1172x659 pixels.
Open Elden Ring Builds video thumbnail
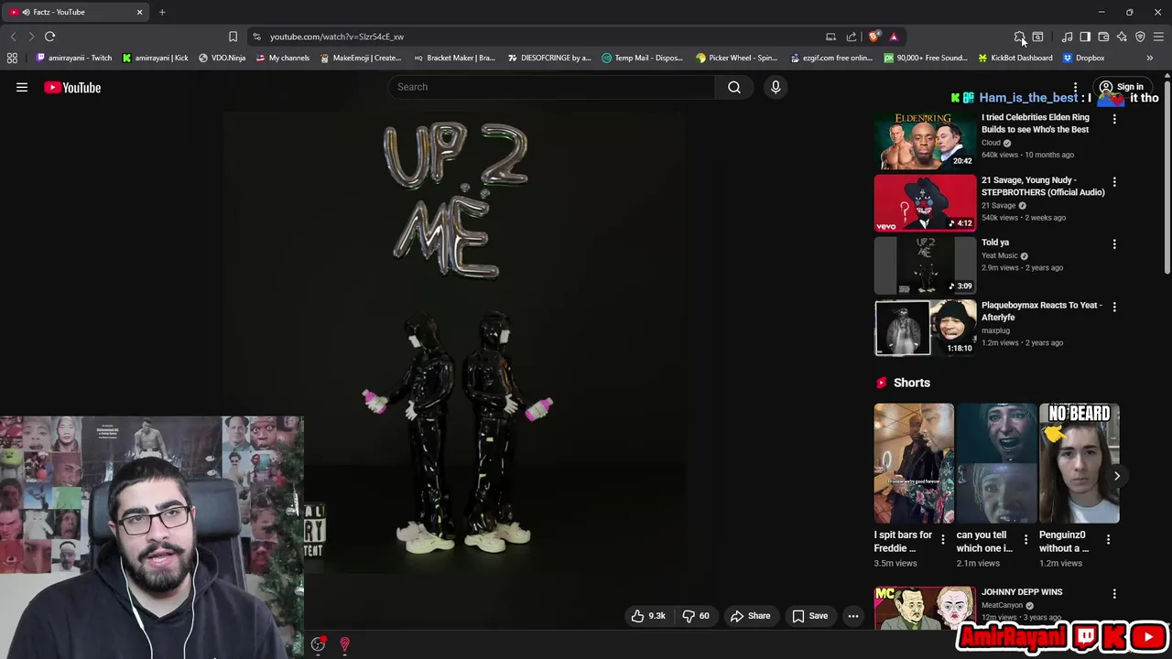(925, 141)
